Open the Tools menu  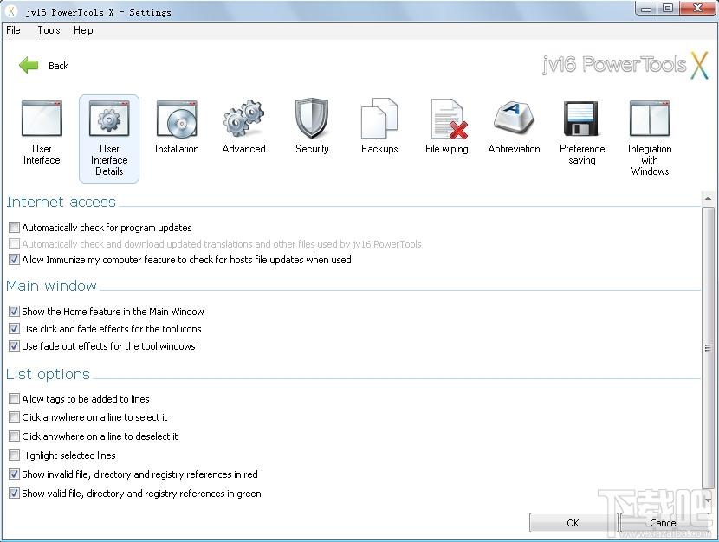[x=49, y=30]
